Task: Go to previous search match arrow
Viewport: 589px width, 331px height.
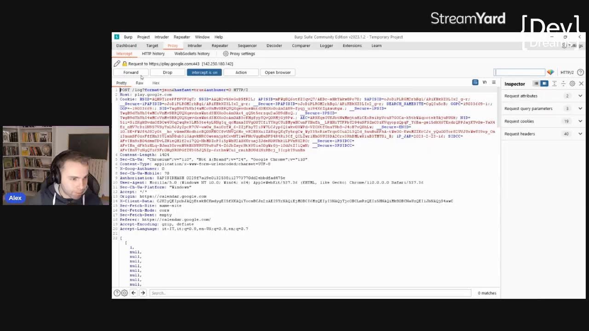Action: tap(133, 293)
